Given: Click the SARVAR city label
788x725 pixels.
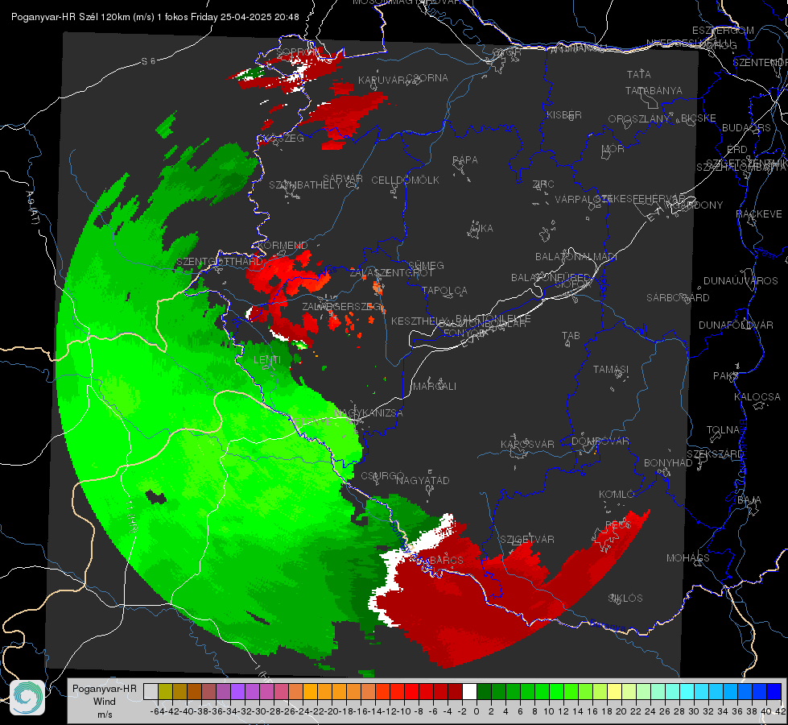Looking at the screenshot, I should (343, 179).
